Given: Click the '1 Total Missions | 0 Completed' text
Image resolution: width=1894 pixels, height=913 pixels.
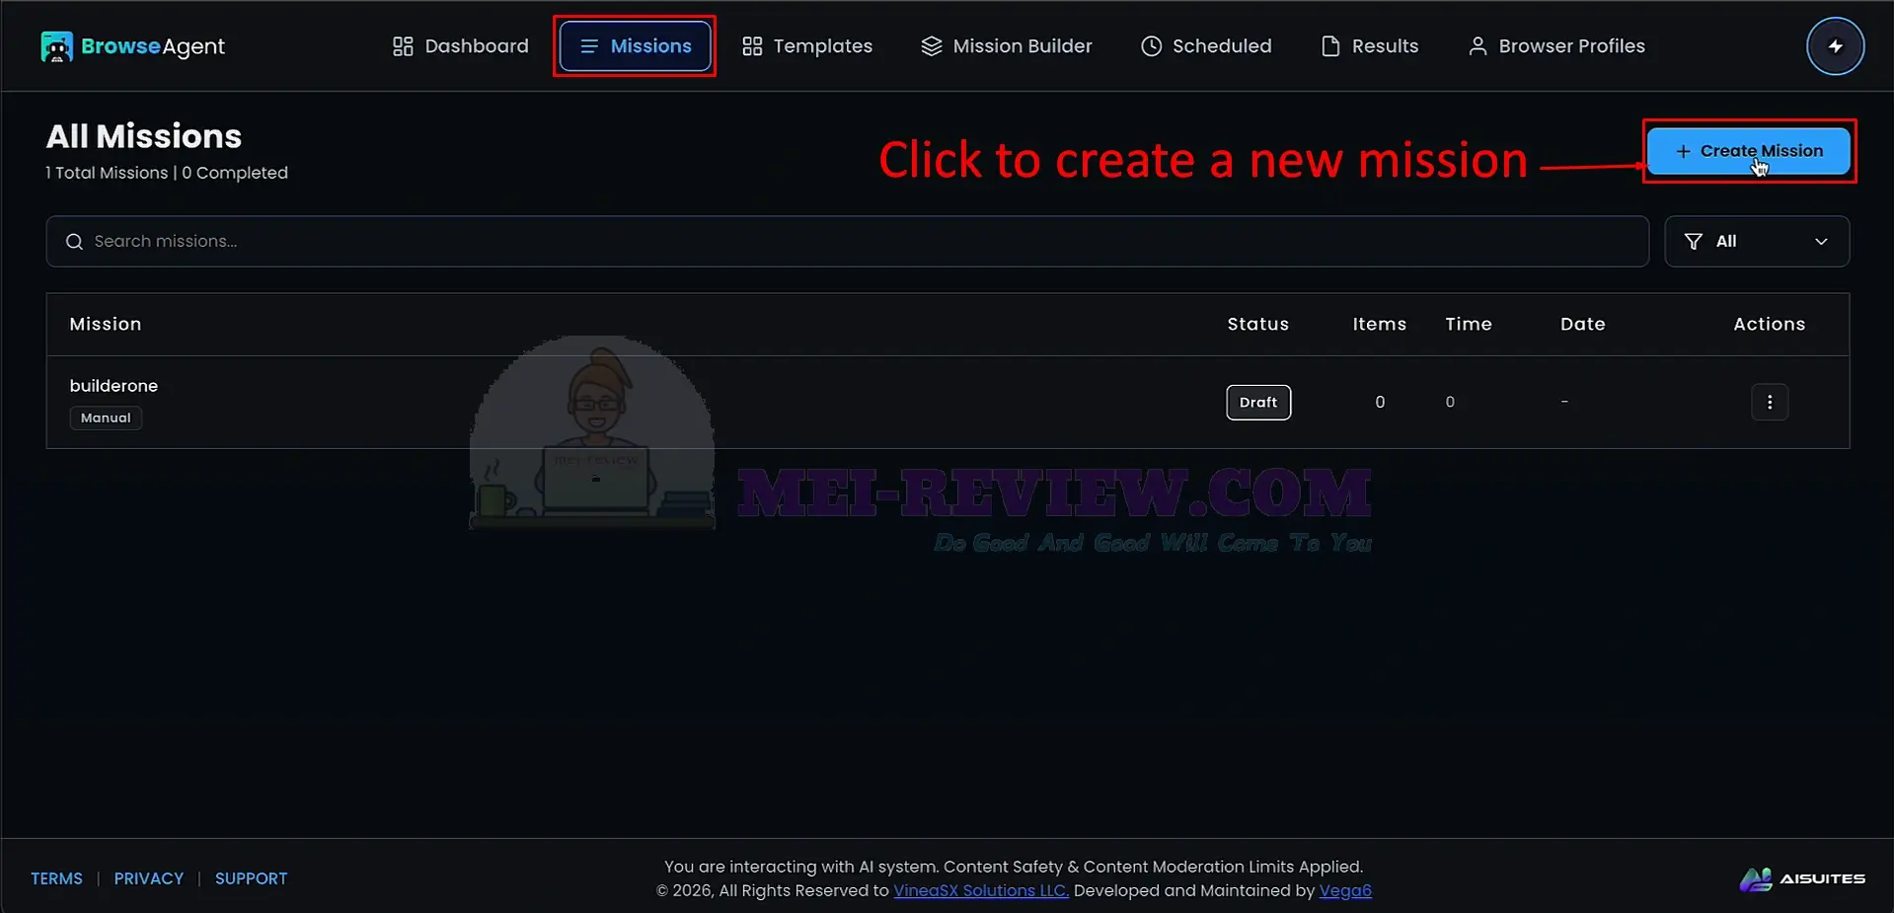Looking at the screenshot, I should pos(167,173).
